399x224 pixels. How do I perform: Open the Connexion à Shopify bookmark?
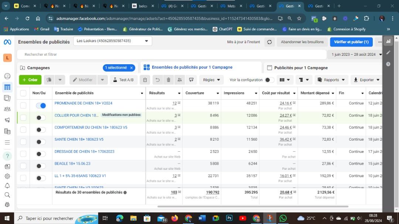click(x=346, y=29)
